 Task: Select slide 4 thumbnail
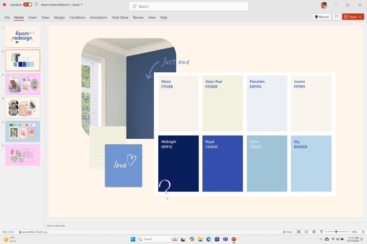(x=22, y=108)
